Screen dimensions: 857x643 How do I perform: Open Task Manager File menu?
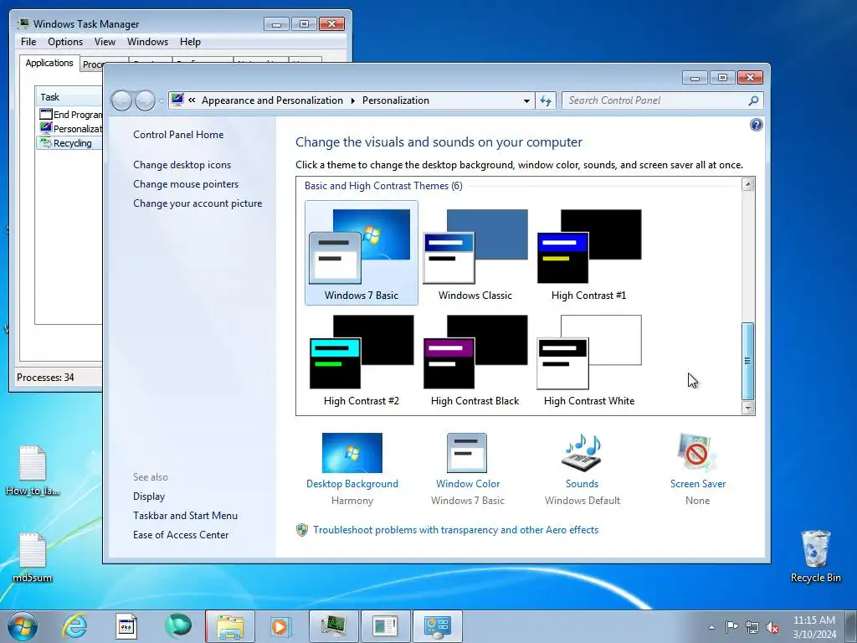click(x=28, y=42)
